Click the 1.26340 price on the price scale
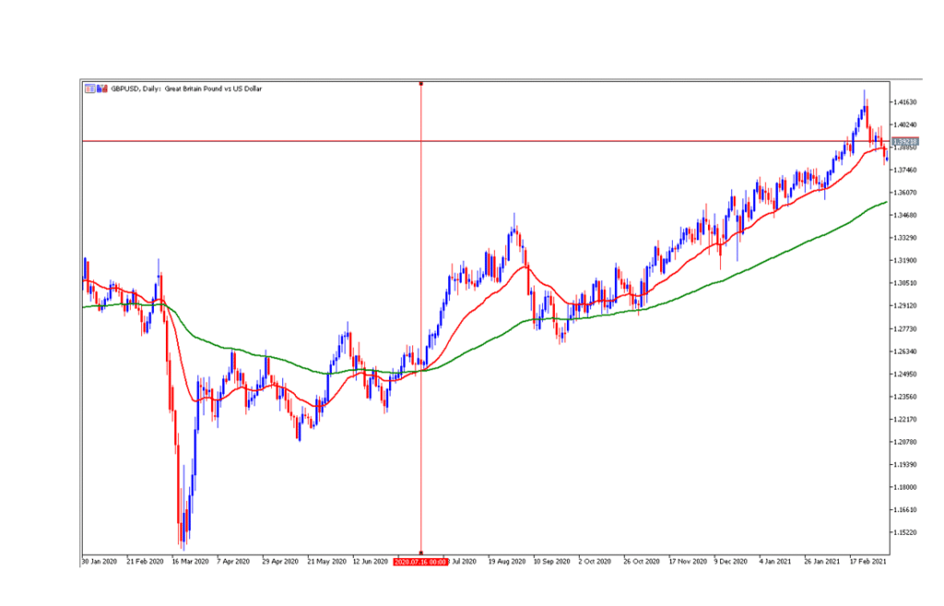Screen dimensions: 944x606 (906, 351)
